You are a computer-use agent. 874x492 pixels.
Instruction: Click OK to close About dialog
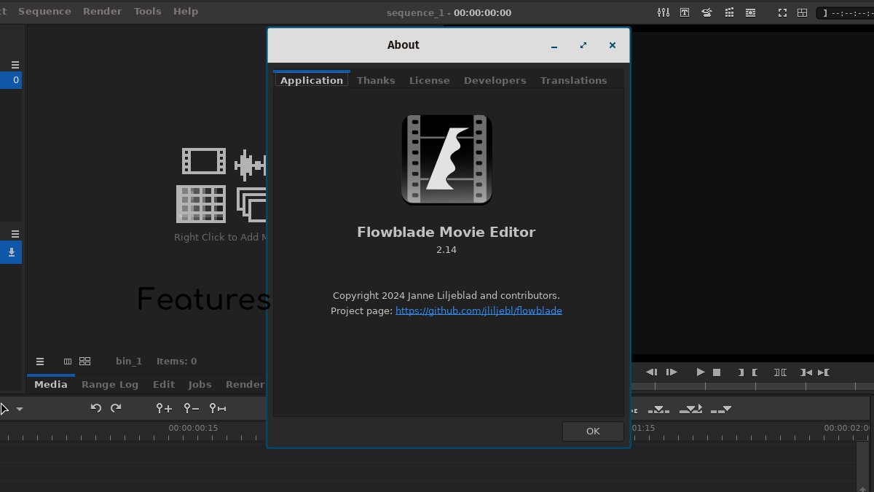point(593,432)
